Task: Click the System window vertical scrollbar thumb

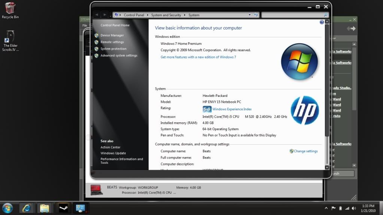Action: (x=327, y=80)
